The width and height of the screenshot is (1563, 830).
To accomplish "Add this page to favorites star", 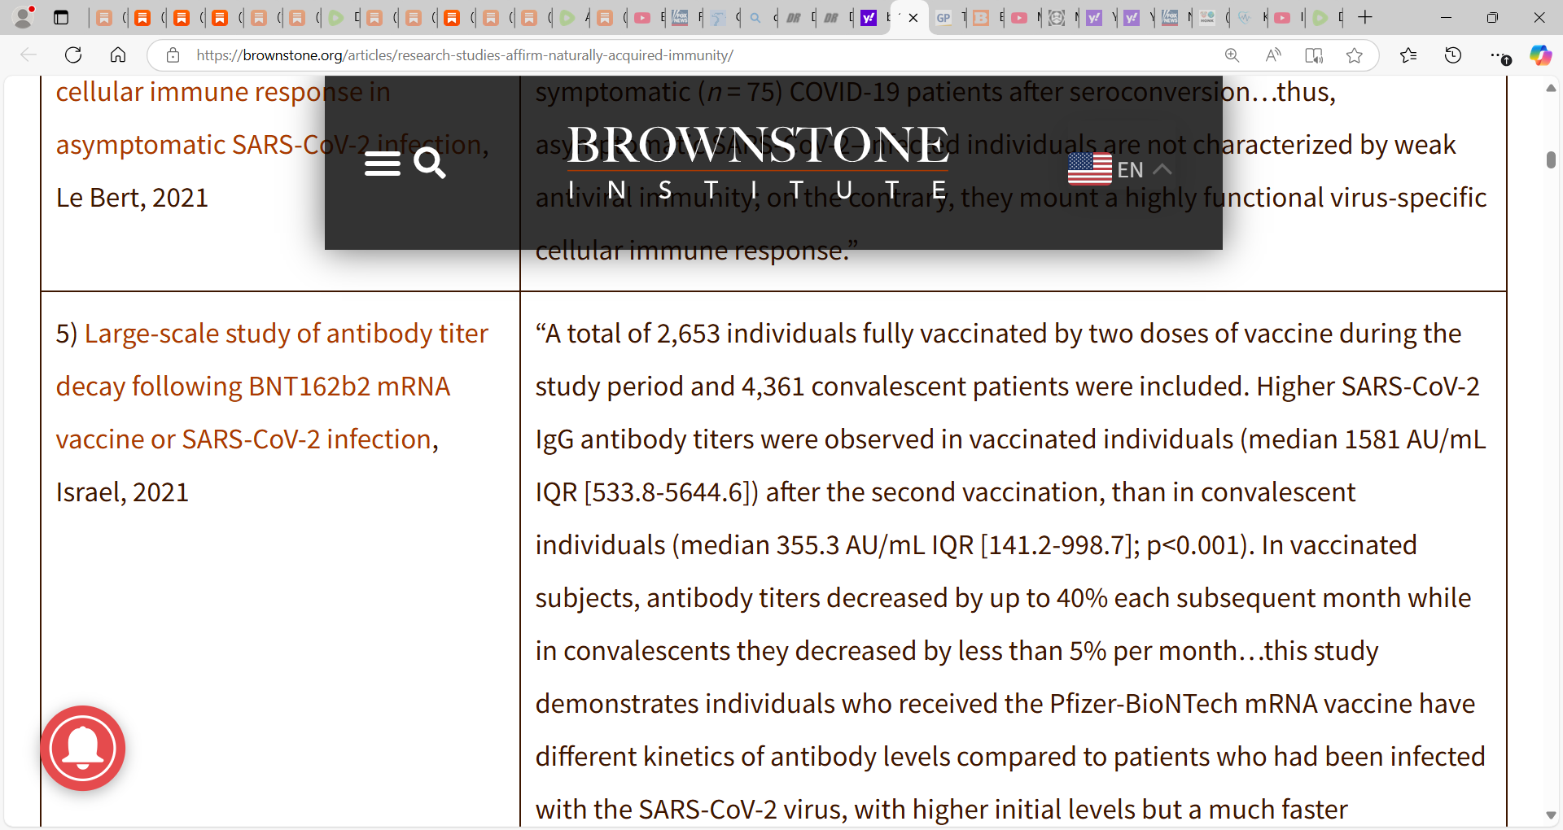I will 1355,55.
